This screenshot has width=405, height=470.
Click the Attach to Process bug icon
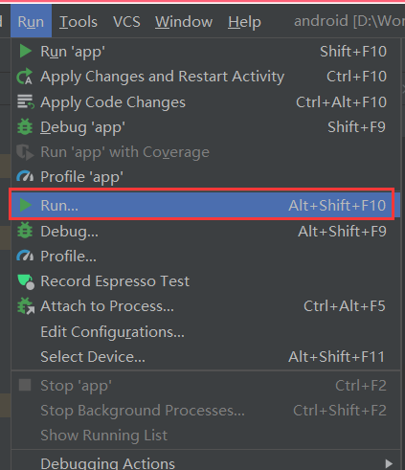[25, 306]
